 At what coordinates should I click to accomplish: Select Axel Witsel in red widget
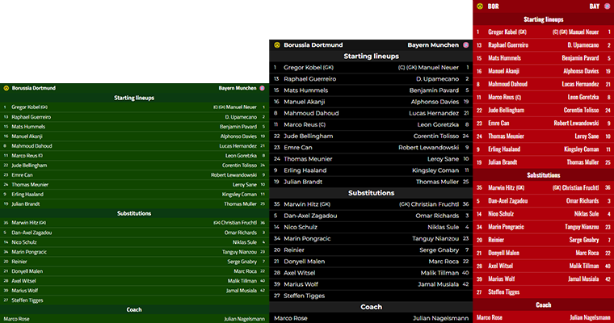click(x=500, y=266)
